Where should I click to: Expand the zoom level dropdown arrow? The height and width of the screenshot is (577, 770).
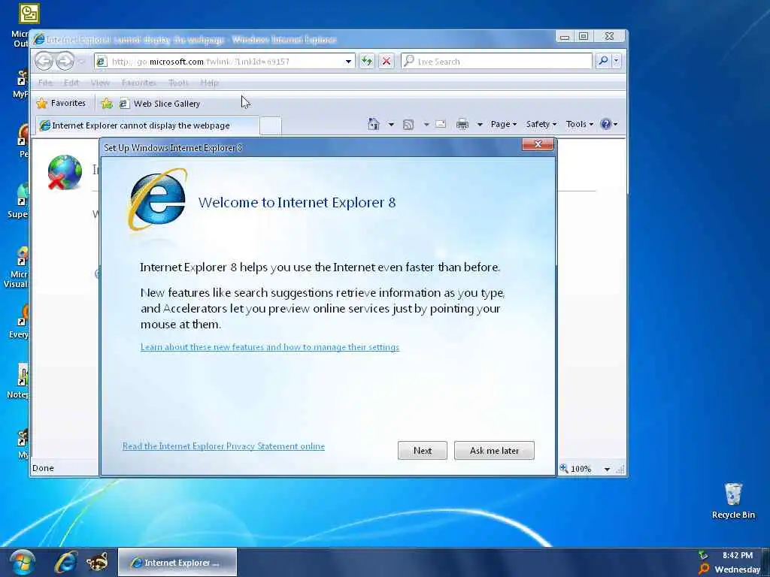click(607, 470)
